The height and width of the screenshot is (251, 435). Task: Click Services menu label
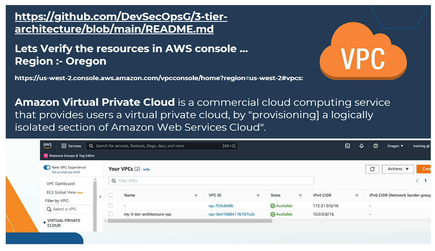[x=75, y=146]
